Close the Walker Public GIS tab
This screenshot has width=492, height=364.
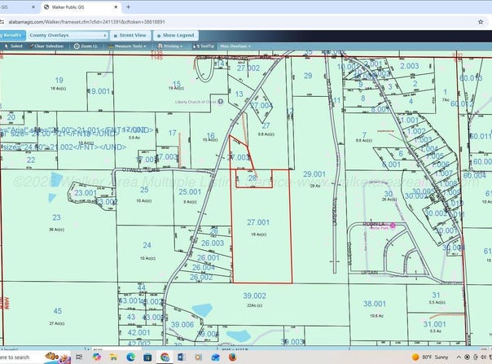click(x=116, y=7)
